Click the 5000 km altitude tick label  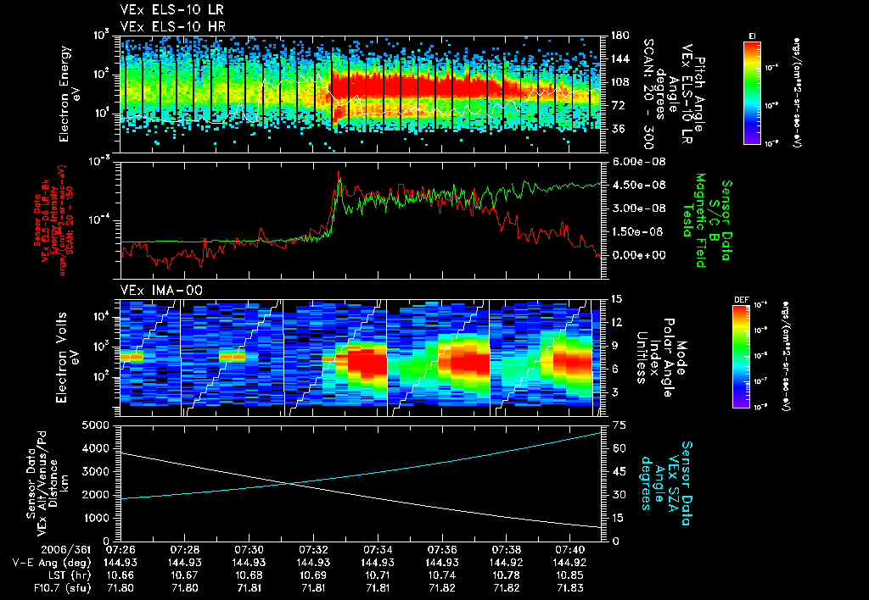(97, 425)
